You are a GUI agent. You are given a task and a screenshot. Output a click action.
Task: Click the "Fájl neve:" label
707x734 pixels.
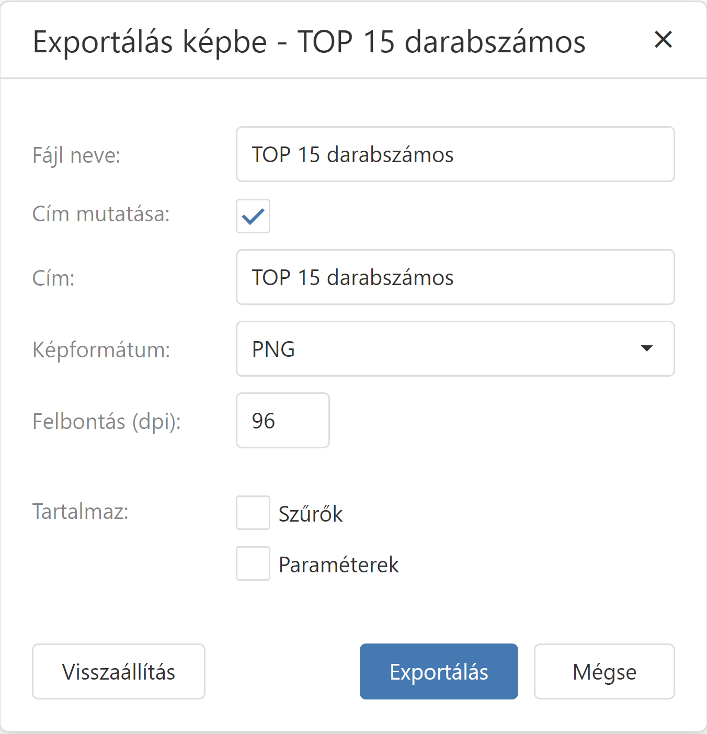(x=76, y=155)
